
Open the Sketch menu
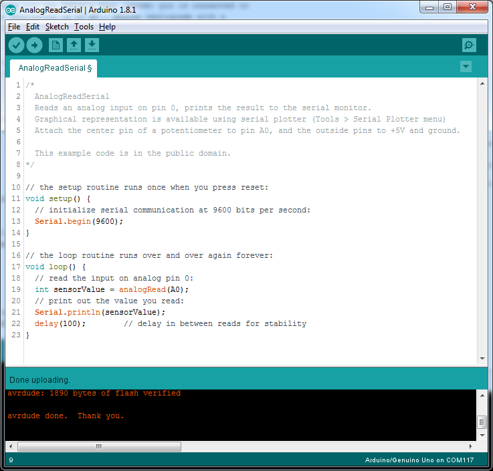57,27
